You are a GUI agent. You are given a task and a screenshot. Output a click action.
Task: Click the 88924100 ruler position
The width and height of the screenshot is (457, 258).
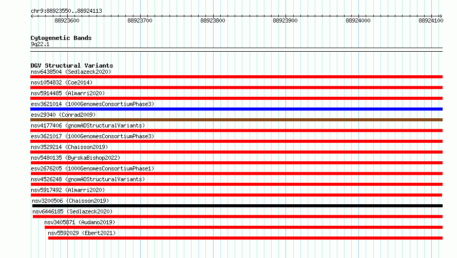(431, 20)
